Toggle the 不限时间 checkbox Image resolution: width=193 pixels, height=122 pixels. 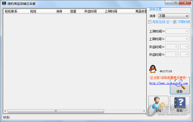(x=175, y=22)
